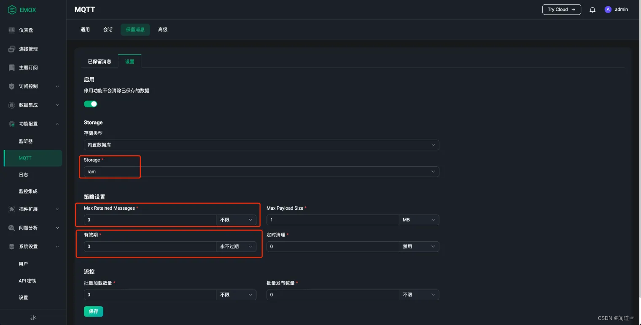641x325 pixels.
Task: Open the Storage ram dropdown
Action: coord(261,172)
